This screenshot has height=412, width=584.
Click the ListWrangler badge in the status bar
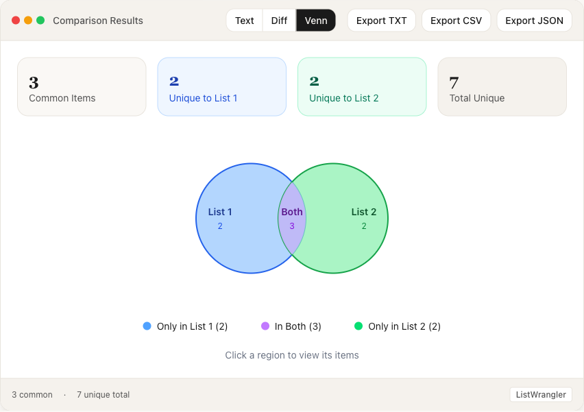click(x=541, y=394)
